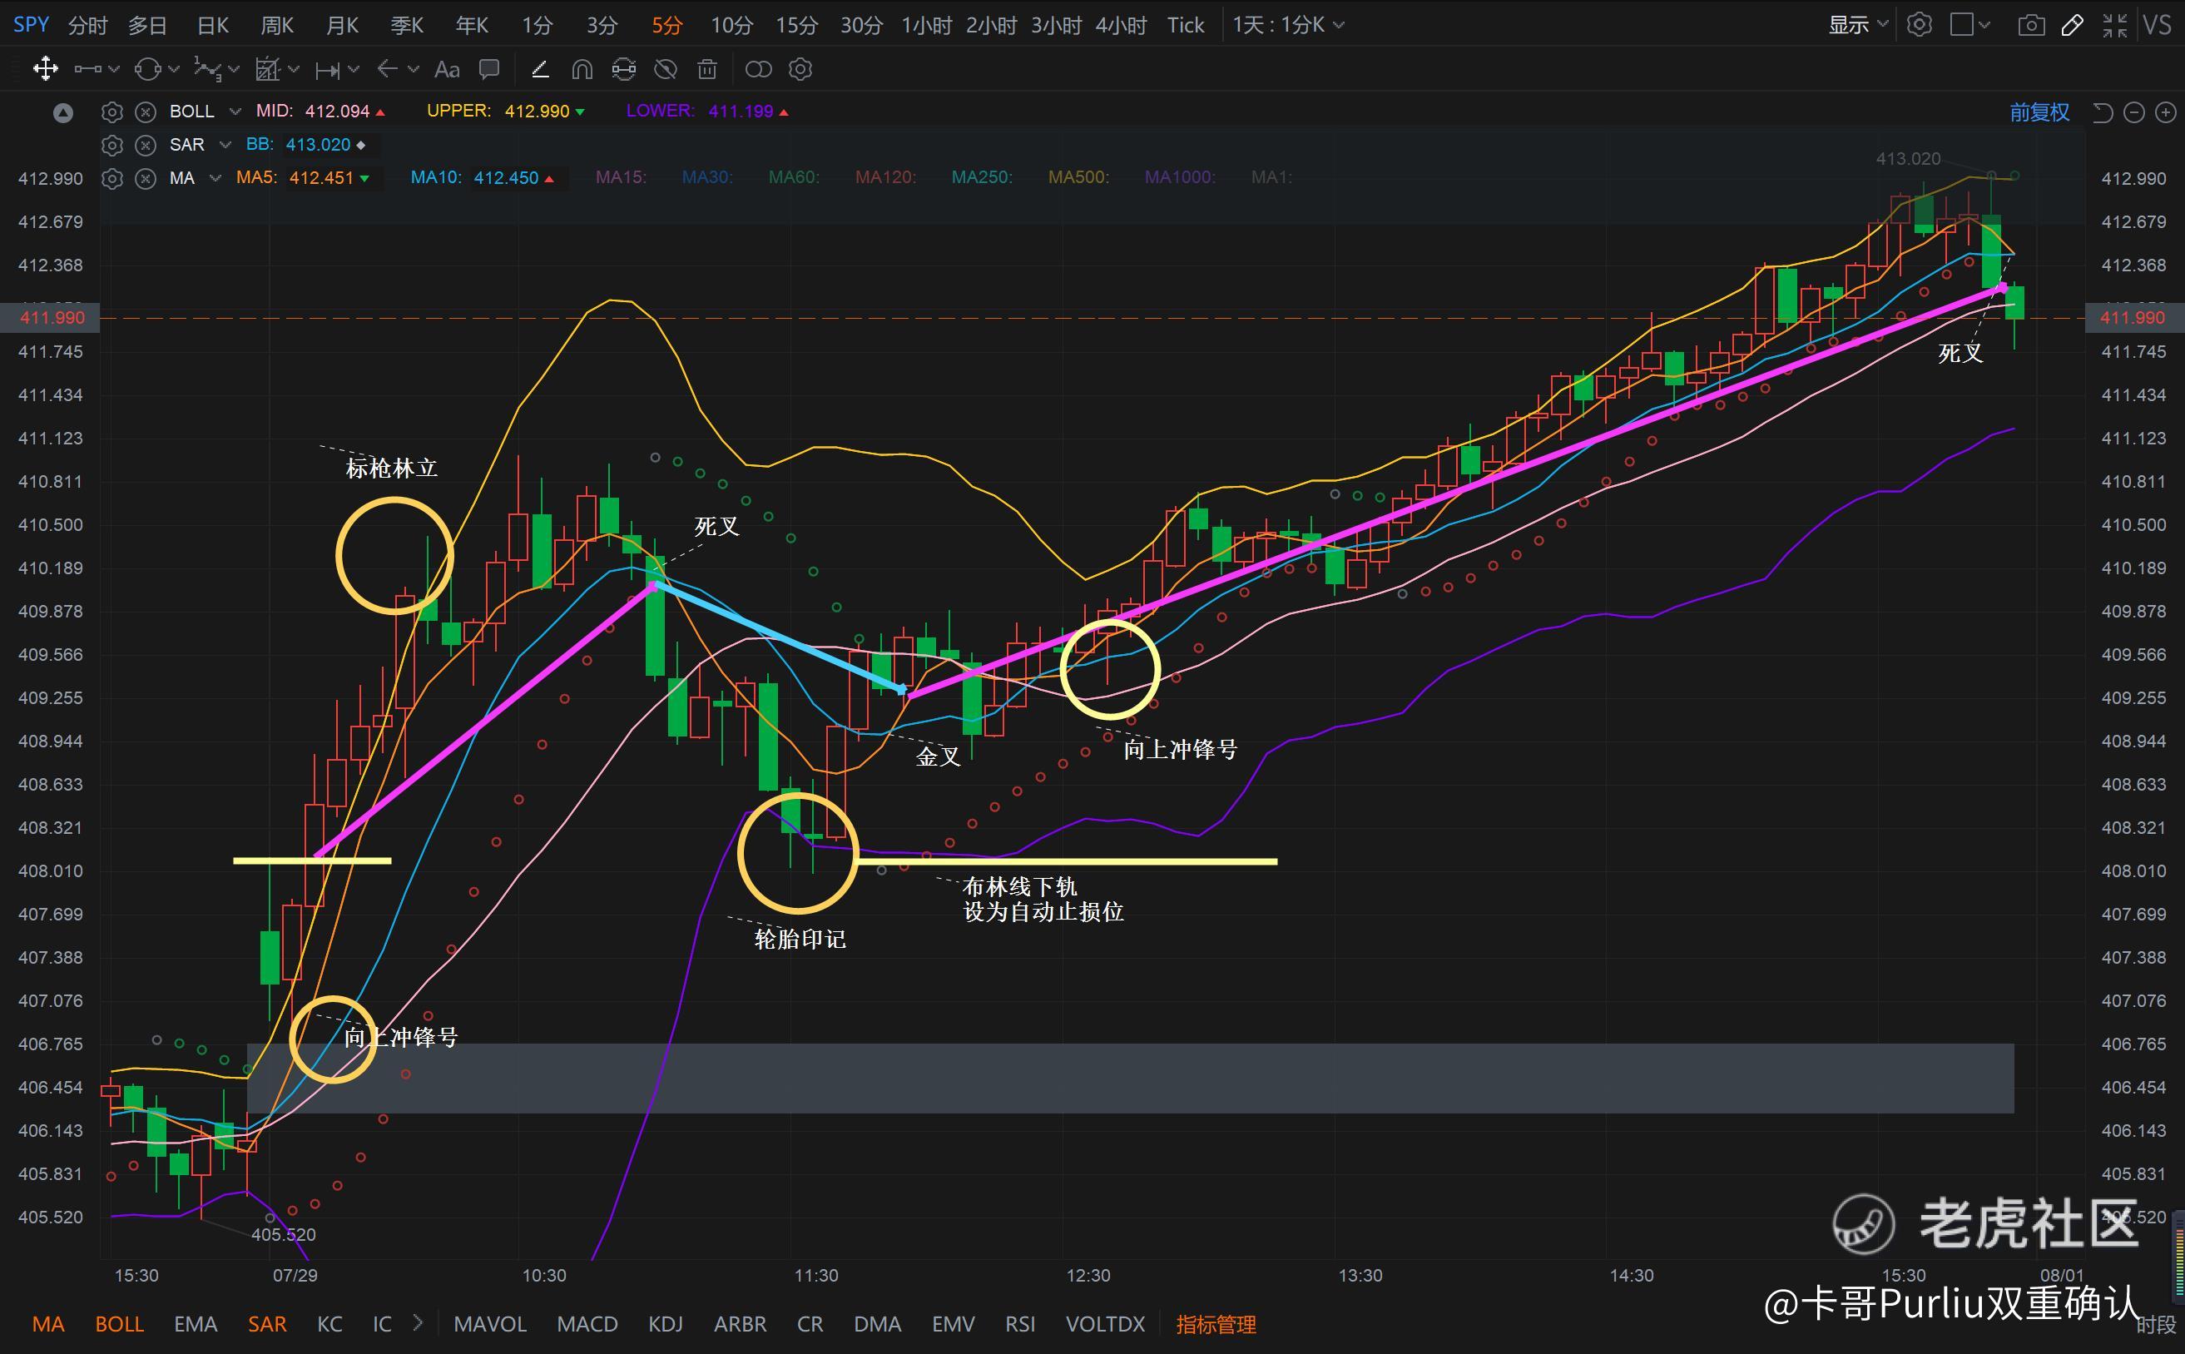This screenshot has height=1354, width=2185.
Task: Remove the SAR indicator
Action: pyautogui.click(x=145, y=145)
